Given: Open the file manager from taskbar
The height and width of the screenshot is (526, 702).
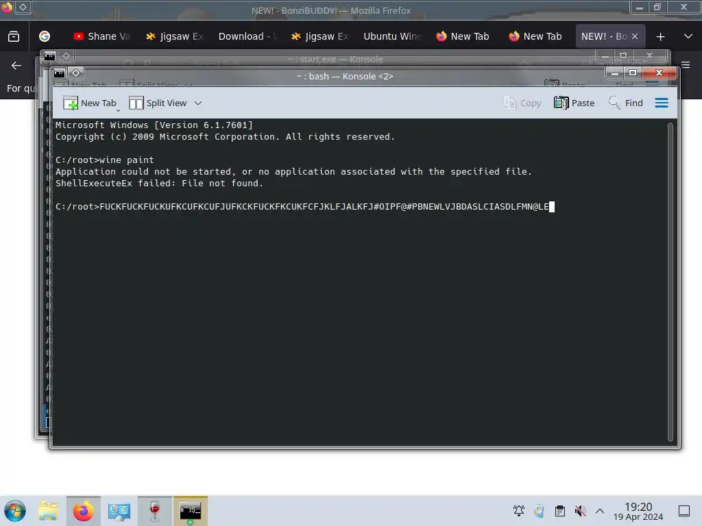Looking at the screenshot, I should (x=48, y=511).
